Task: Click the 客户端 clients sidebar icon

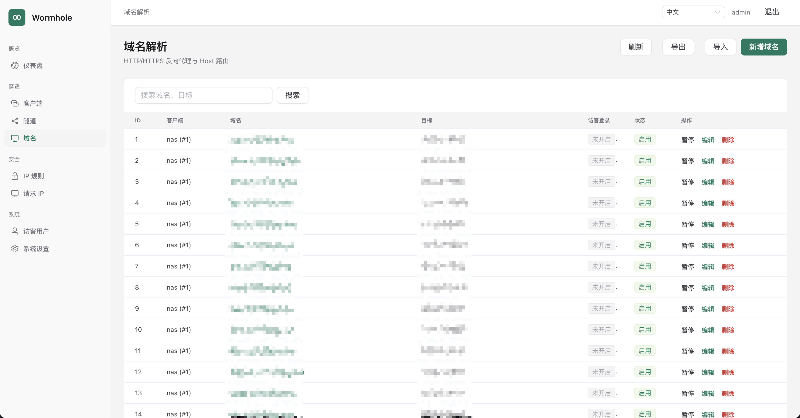Action: click(x=15, y=103)
